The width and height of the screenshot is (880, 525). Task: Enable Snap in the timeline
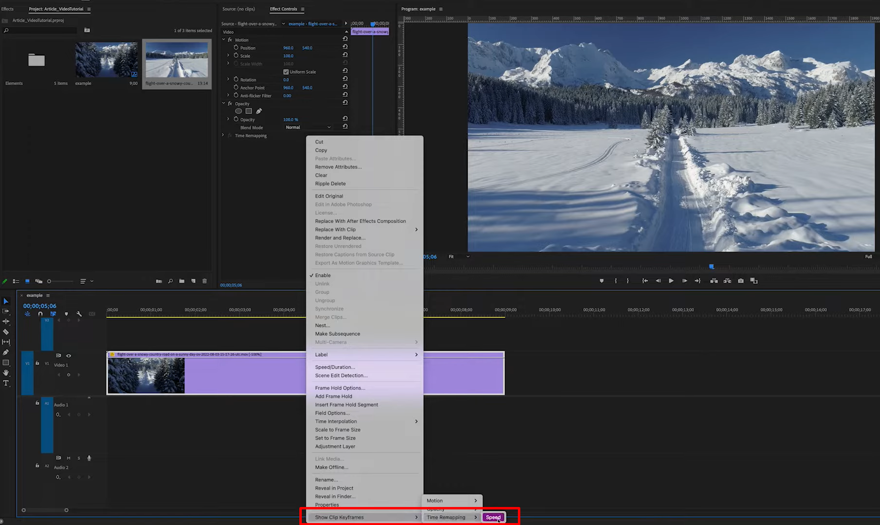40,314
